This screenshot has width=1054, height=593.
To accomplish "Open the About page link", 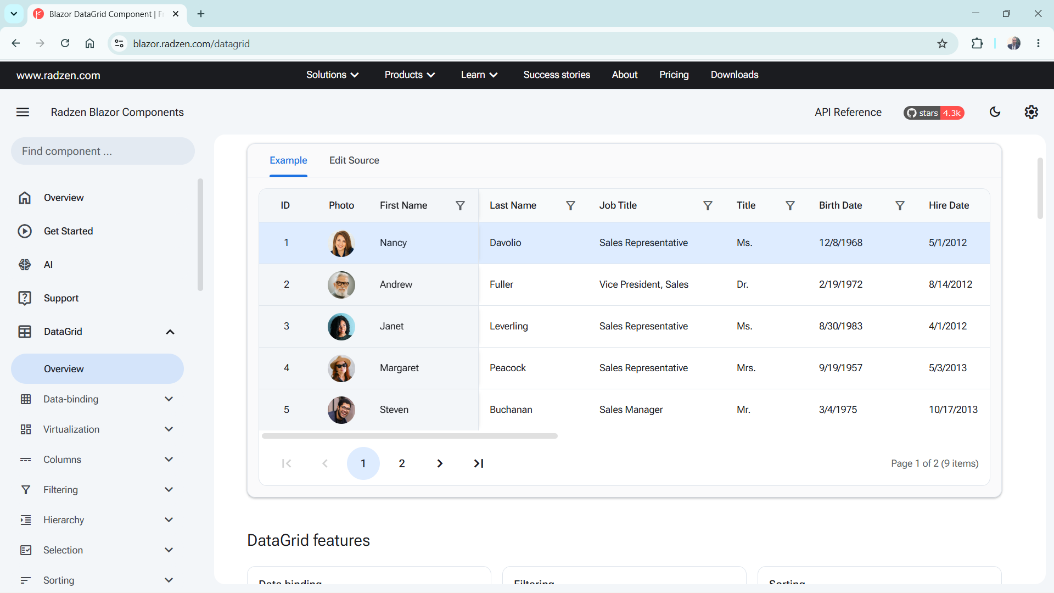I will coord(625,75).
